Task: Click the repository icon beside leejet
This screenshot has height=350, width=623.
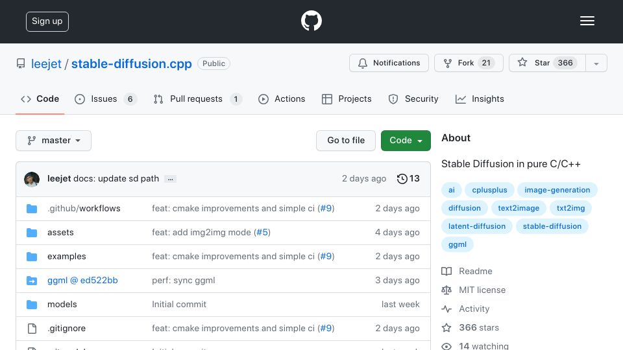Action: coord(21,64)
